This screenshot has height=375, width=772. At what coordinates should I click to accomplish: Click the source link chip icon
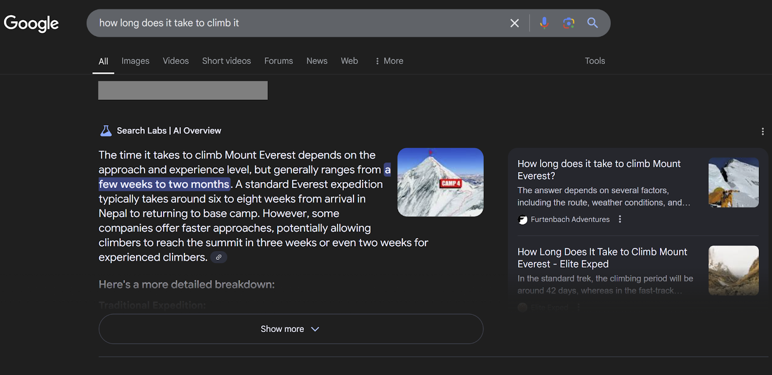pos(219,257)
